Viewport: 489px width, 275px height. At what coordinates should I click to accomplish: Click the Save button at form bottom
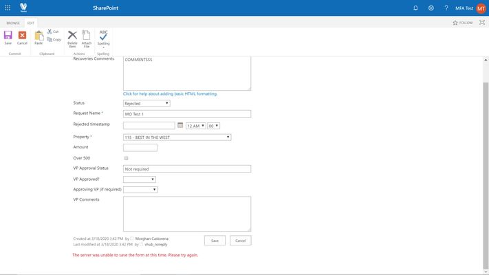[x=215, y=241]
